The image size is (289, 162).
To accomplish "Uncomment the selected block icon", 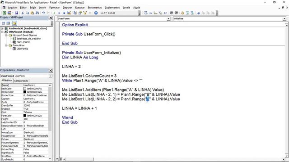I will tap(192, 13).
